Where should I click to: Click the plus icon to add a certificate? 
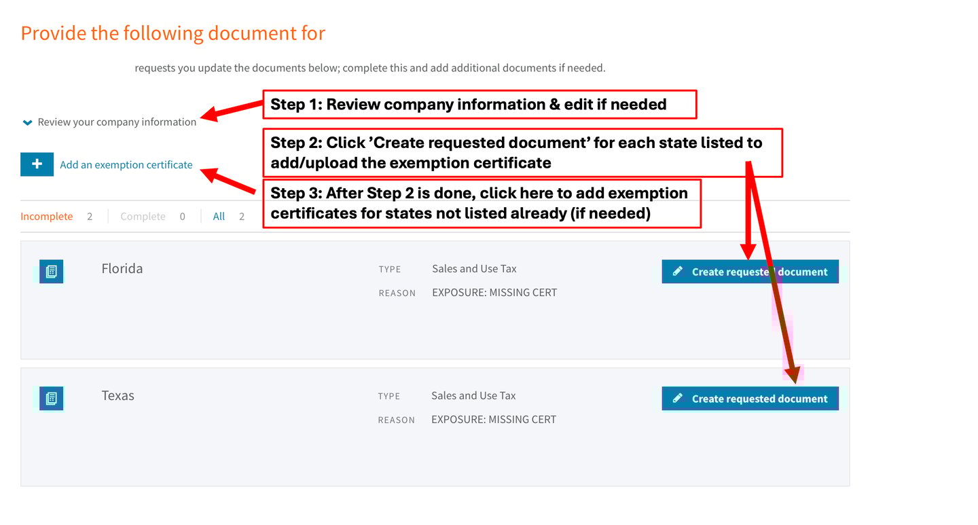[x=37, y=164]
